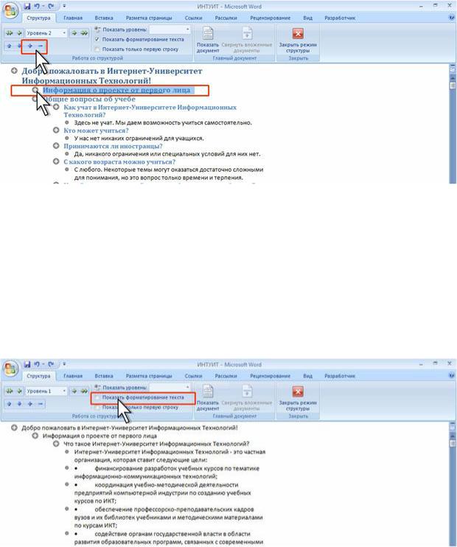Open Рассылки tab in lower window
457x547 pixels.
(226, 376)
